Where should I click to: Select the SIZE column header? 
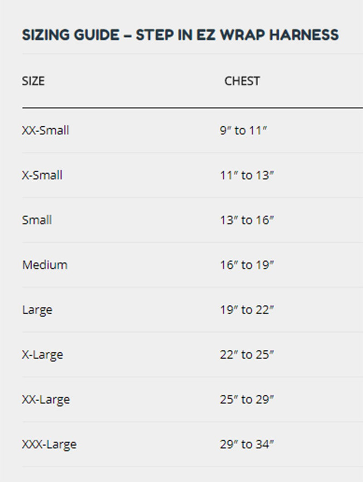(x=33, y=81)
